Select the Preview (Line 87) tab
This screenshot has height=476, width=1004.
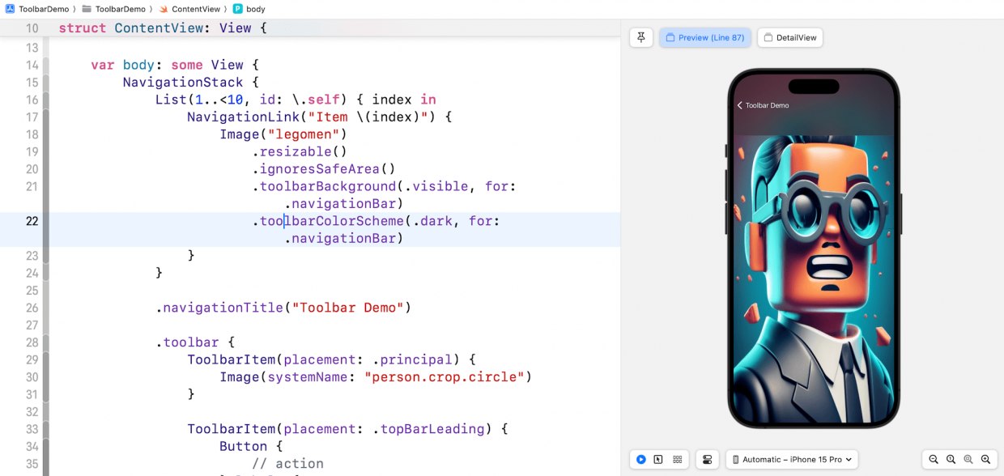705,37
